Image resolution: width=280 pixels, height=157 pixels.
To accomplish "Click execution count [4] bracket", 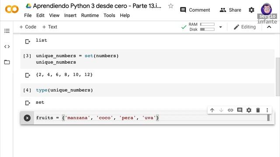I will click(27, 90).
